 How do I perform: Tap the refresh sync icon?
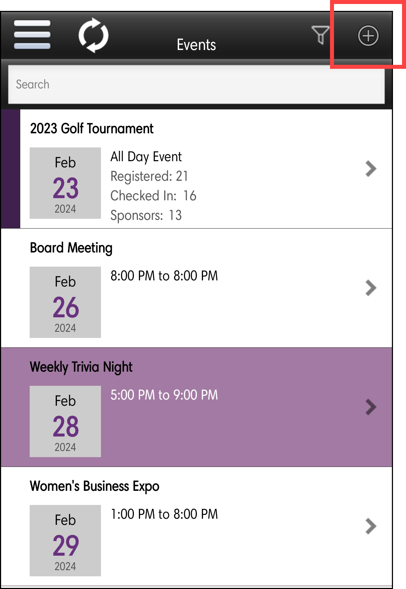click(93, 35)
